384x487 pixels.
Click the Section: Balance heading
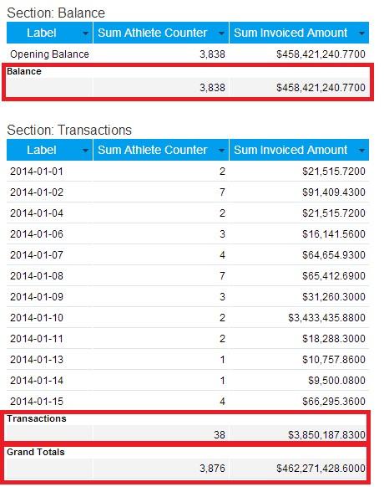tap(56, 13)
